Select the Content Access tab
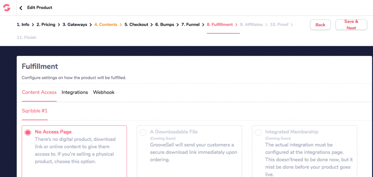 tap(39, 92)
